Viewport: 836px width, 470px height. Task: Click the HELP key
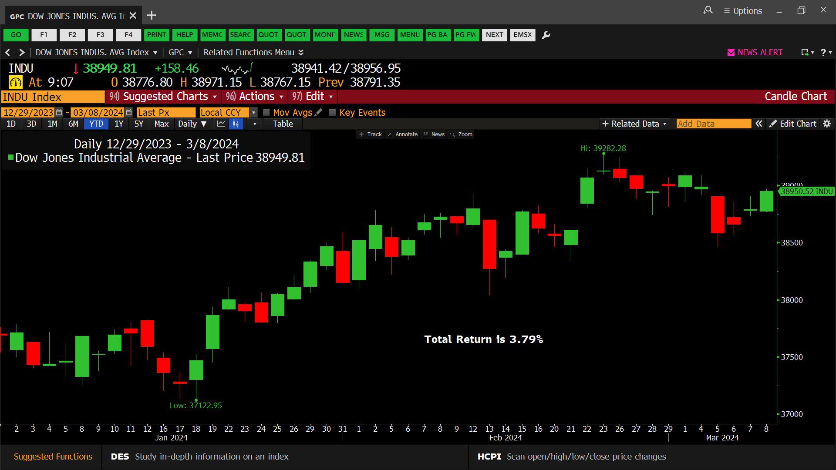pos(185,35)
